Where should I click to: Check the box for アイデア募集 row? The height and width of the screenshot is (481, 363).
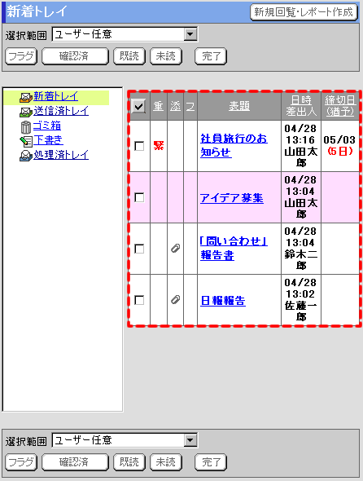point(139,197)
